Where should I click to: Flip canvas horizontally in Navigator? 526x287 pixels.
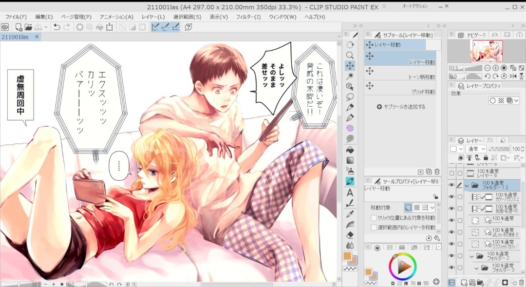513,76
